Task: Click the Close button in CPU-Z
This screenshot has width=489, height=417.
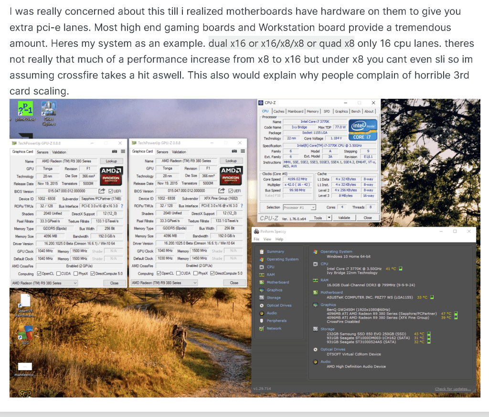Action: 368,218
